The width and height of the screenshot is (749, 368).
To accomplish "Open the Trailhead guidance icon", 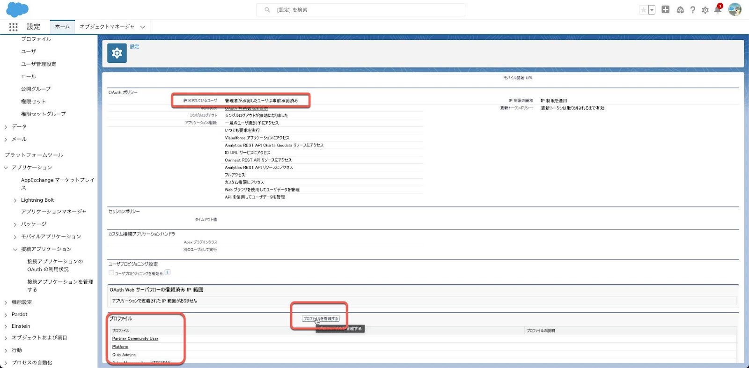I will (680, 10).
